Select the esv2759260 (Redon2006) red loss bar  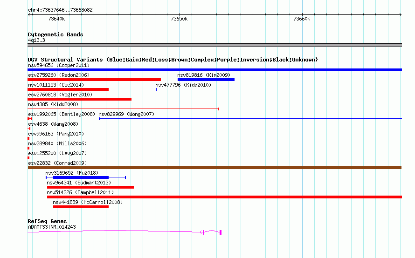click(94, 80)
